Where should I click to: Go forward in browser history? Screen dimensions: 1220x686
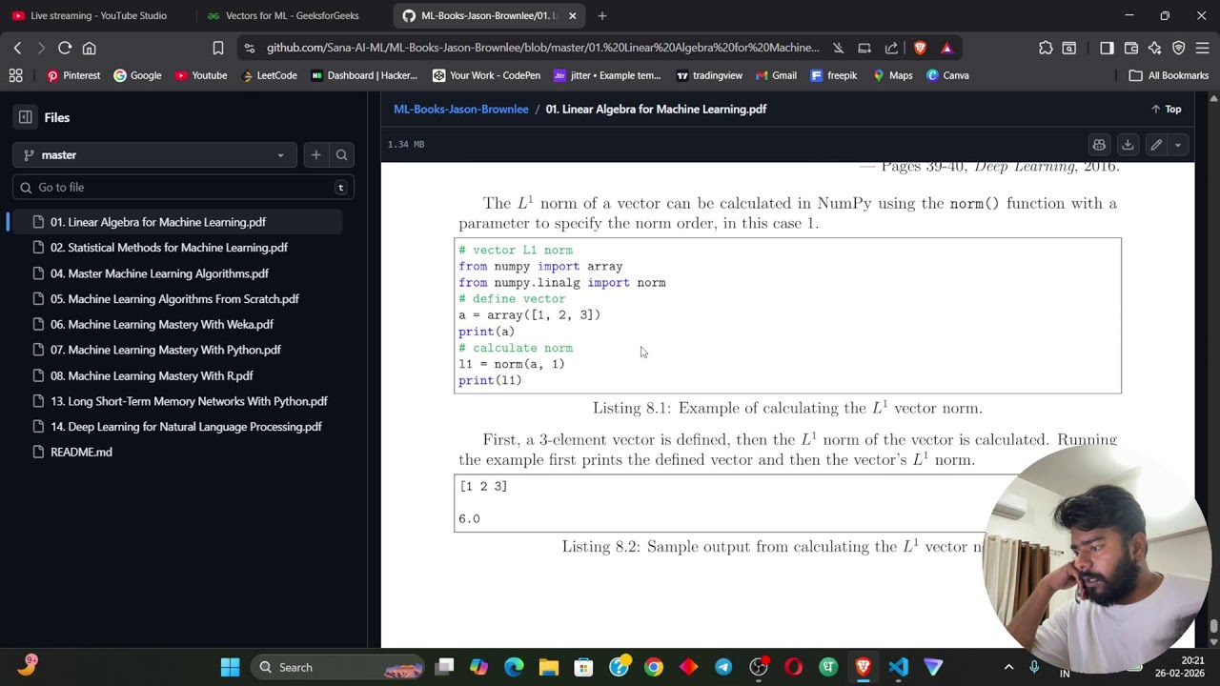click(x=41, y=48)
